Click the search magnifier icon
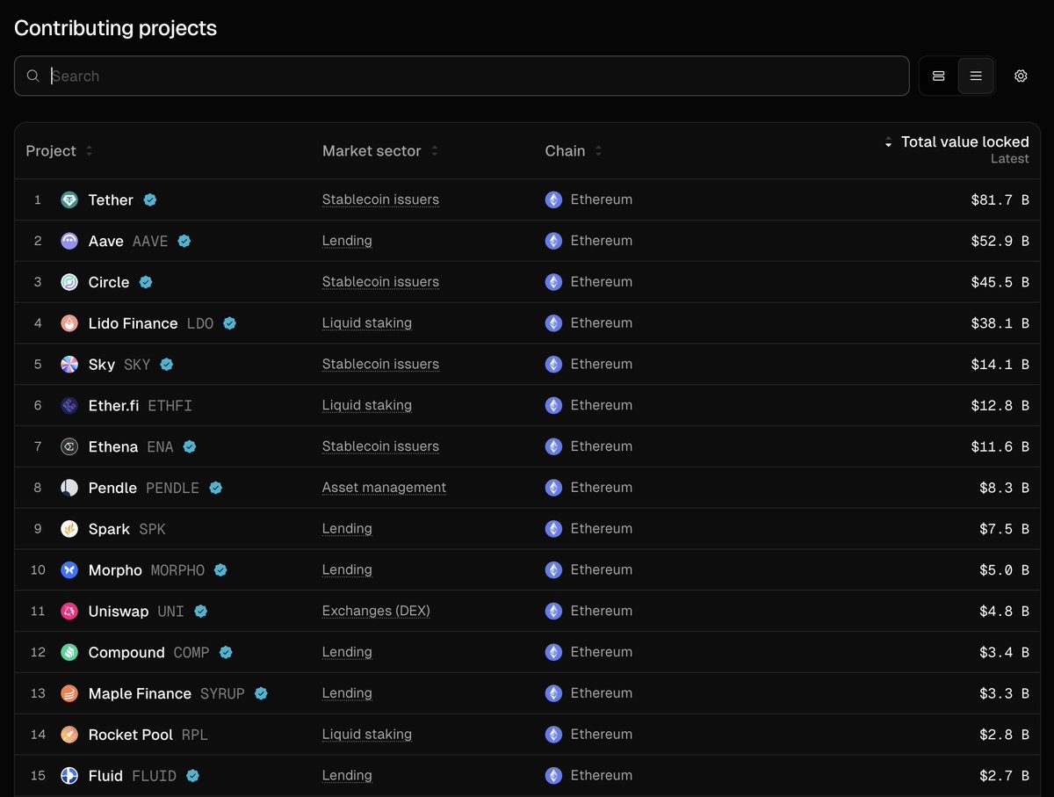 pyautogui.click(x=32, y=76)
